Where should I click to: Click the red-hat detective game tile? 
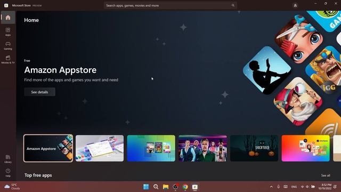298,101
